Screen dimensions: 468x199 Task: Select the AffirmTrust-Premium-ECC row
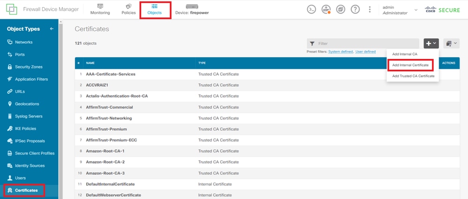tap(267, 140)
